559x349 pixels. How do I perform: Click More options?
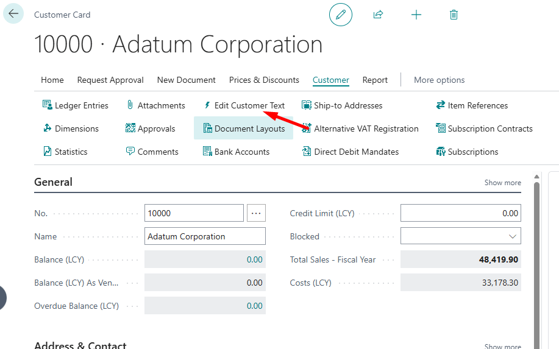(x=439, y=80)
